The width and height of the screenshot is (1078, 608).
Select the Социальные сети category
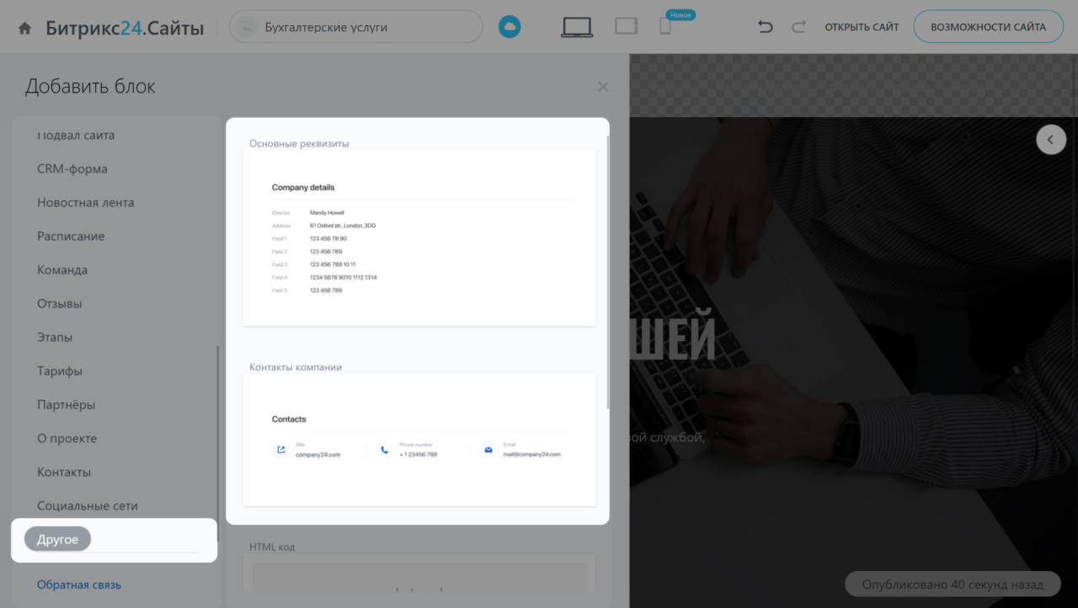[x=87, y=505]
